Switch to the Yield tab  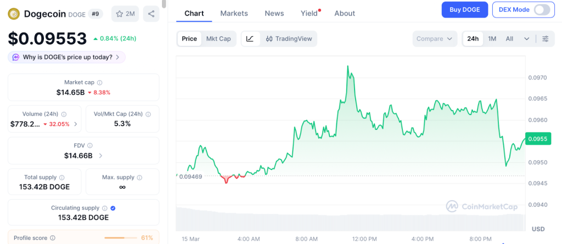[x=309, y=13]
